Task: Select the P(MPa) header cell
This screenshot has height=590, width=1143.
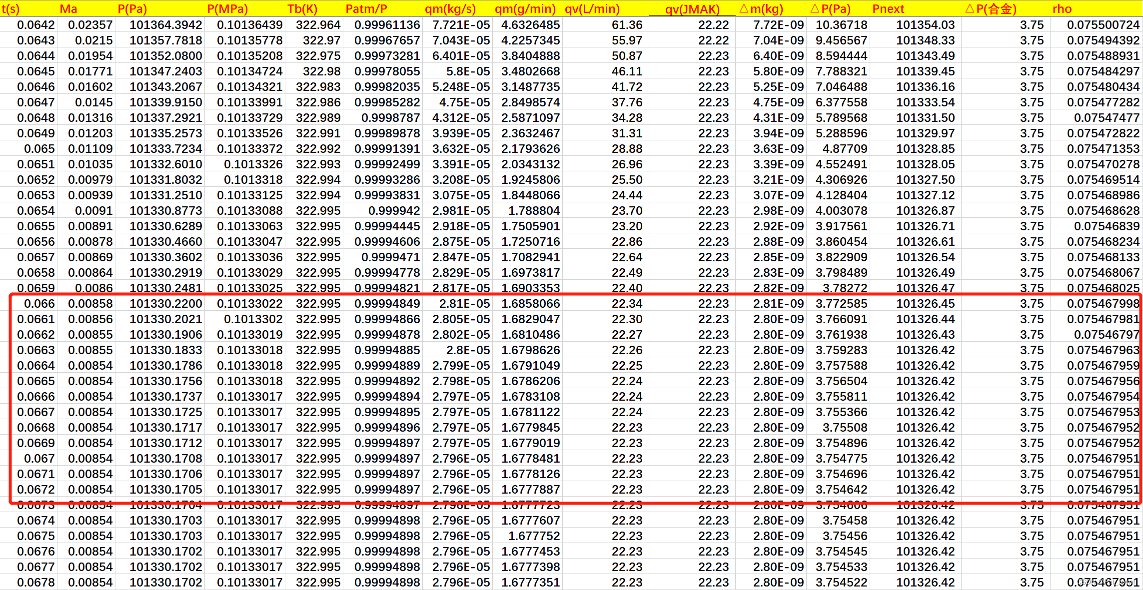Action: point(227,8)
